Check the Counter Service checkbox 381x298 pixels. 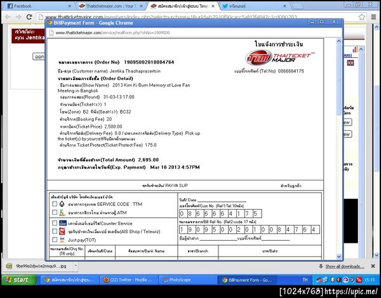55,223
